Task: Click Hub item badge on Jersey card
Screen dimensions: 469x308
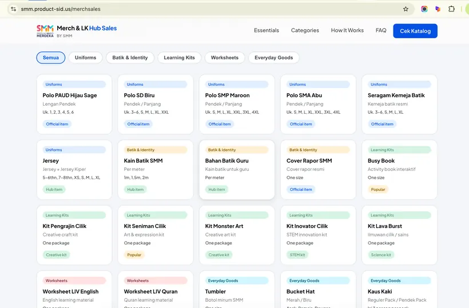Action: [x=54, y=189]
